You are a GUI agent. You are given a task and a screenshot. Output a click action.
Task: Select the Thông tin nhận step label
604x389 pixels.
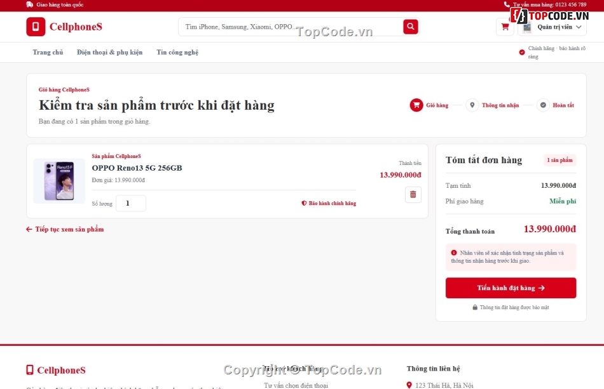pyautogui.click(x=500, y=105)
